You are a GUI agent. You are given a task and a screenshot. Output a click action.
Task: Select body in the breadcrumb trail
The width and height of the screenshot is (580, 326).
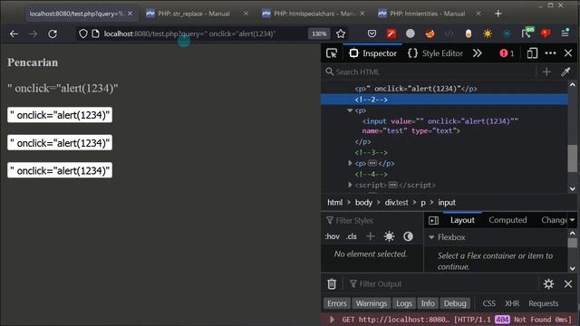click(x=363, y=203)
